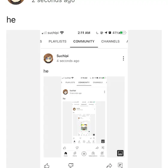The height and width of the screenshot is (168, 168).
Task: Open three-dot menu on Suchipi post
Action: (x=123, y=58)
